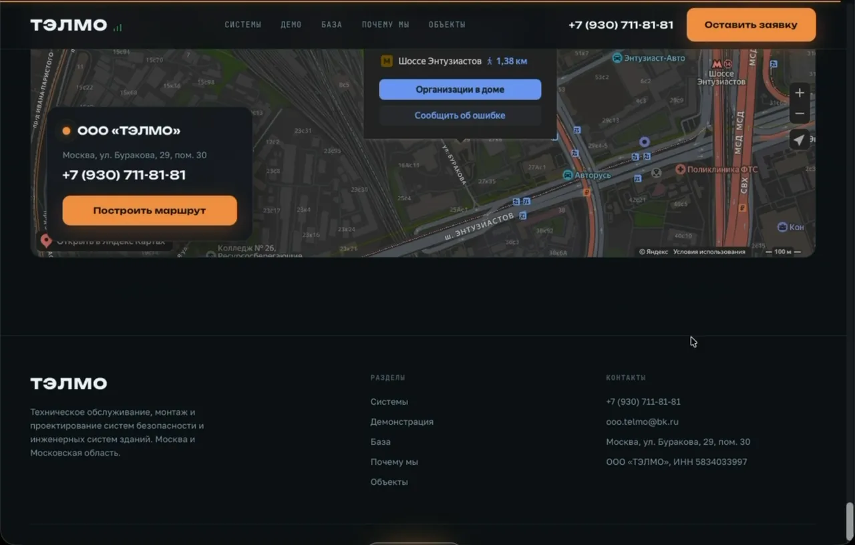The height and width of the screenshot is (545, 855).
Task: Open the Демо navigation item
Action: pos(291,25)
